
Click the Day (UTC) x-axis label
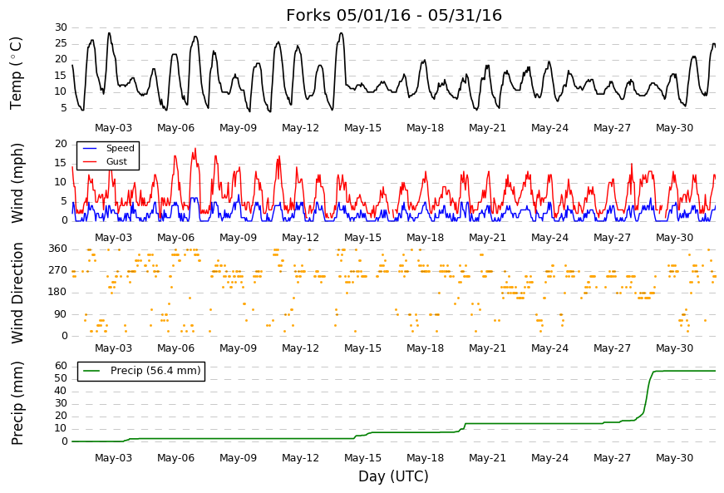pos(393,476)
